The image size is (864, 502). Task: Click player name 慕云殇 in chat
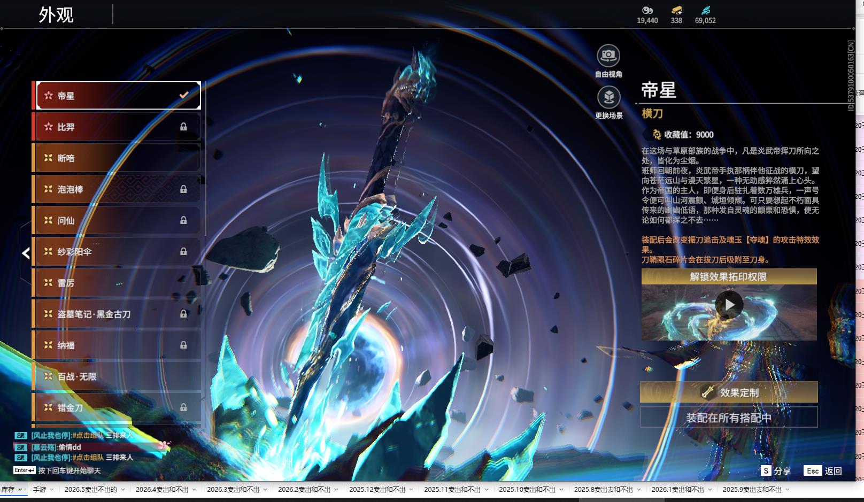tap(43, 447)
